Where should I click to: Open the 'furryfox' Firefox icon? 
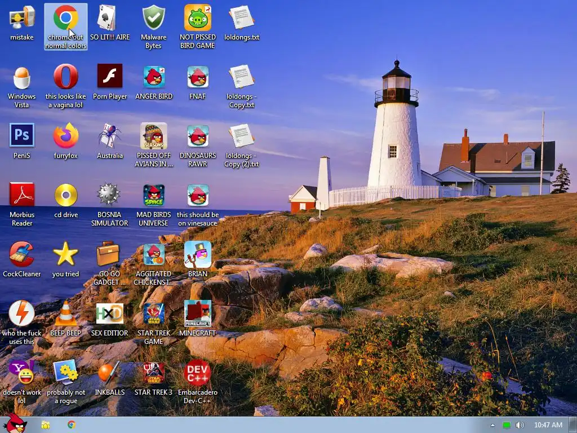(x=65, y=135)
